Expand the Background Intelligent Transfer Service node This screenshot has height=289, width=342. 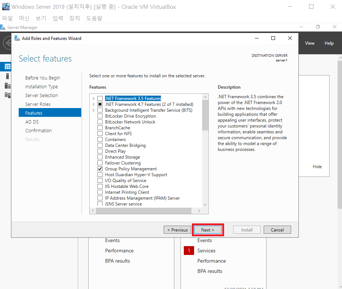coord(94,110)
